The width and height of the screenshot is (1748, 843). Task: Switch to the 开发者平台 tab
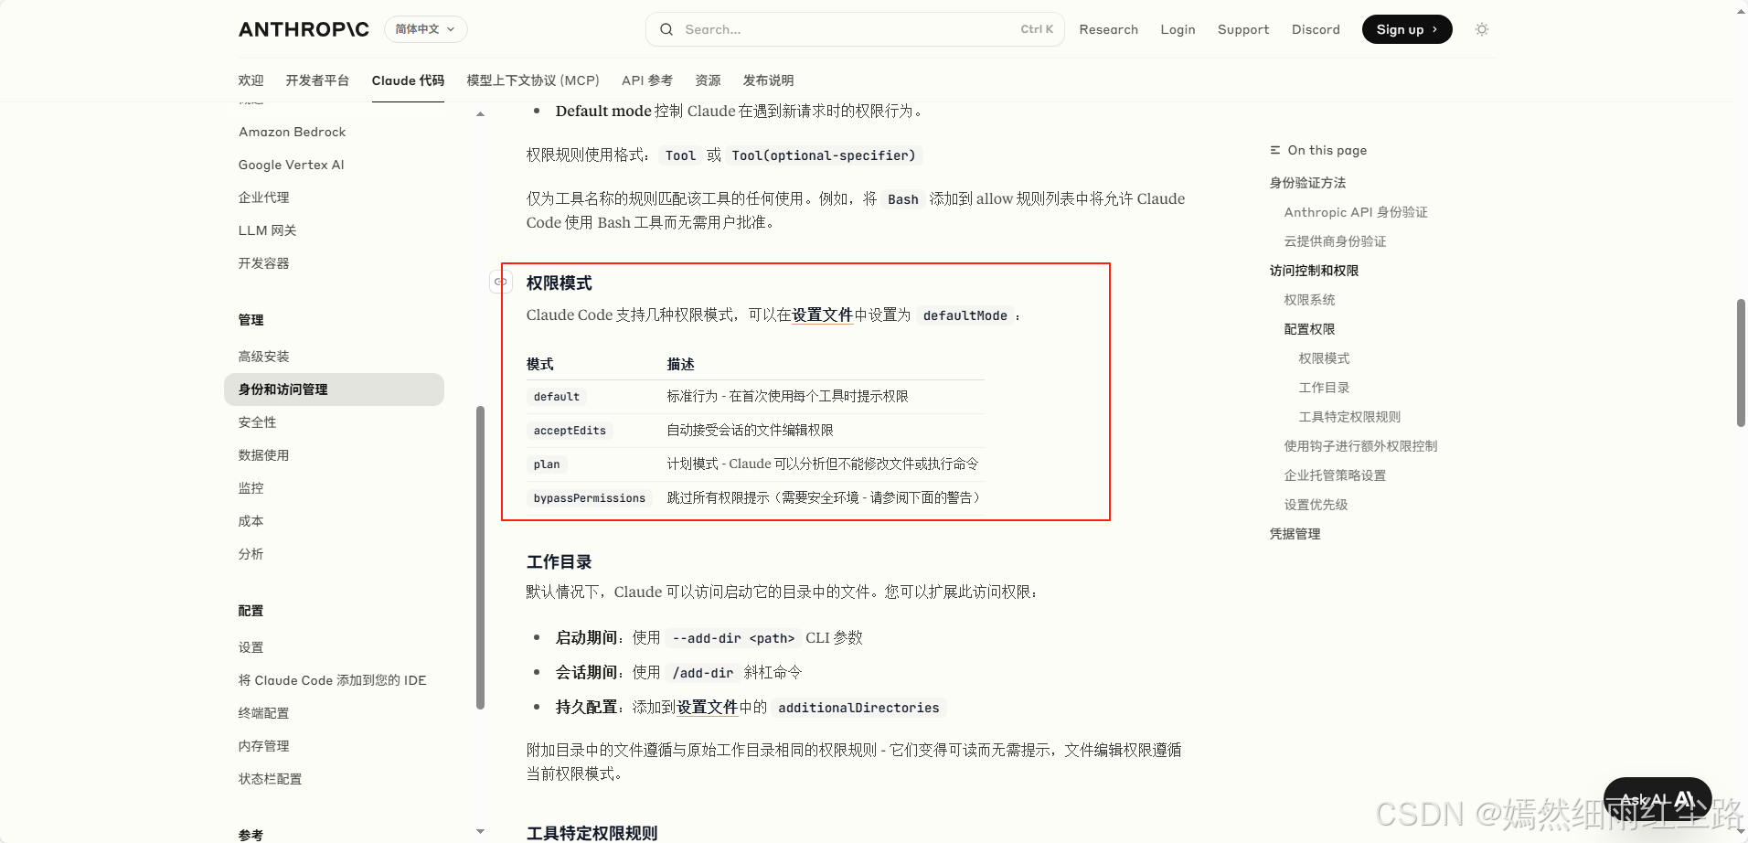point(317,80)
